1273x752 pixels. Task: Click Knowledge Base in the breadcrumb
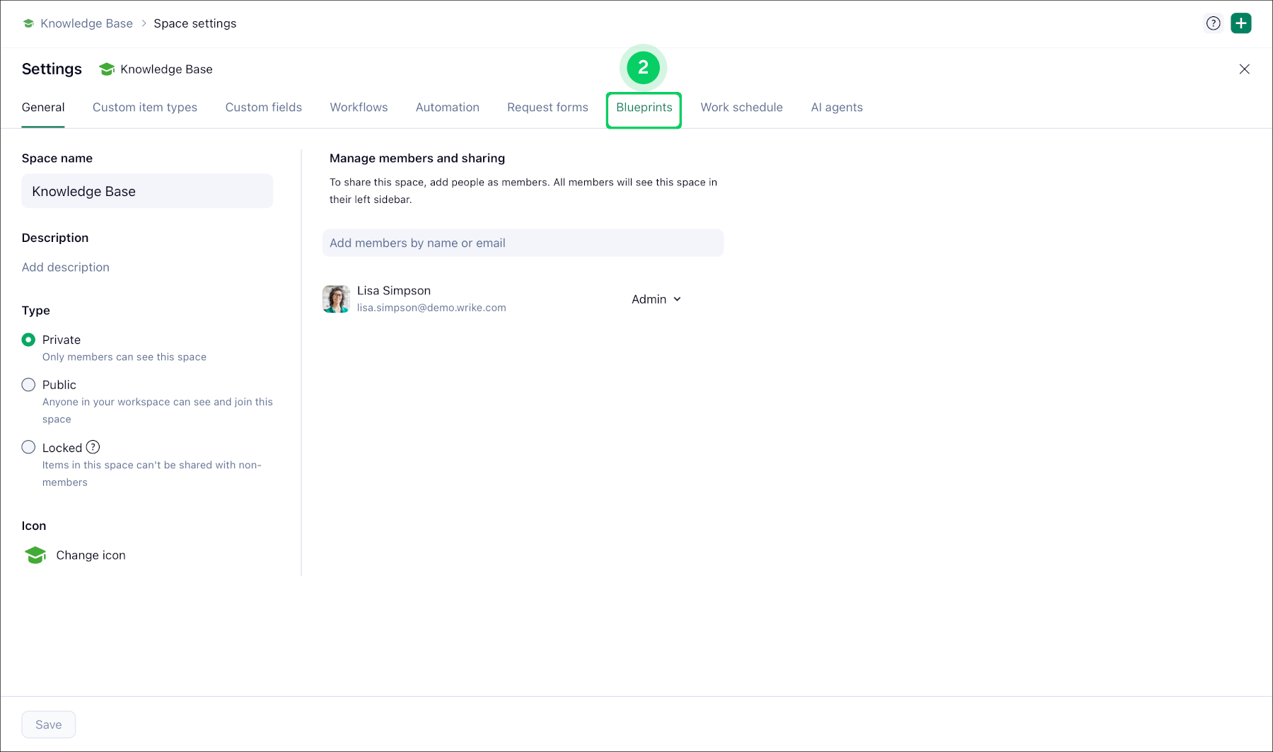(86, 23)
